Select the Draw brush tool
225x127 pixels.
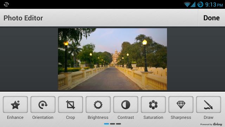208,105
